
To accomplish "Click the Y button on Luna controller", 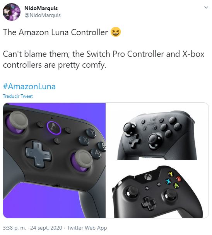I will coord(91,133).
